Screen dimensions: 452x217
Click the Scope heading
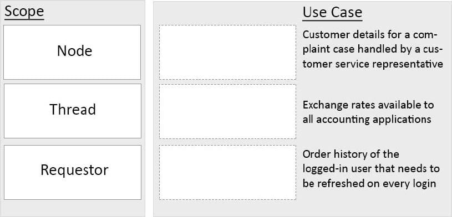point(24,12)
